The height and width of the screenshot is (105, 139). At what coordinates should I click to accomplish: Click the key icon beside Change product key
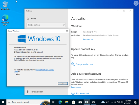[73, 64]
